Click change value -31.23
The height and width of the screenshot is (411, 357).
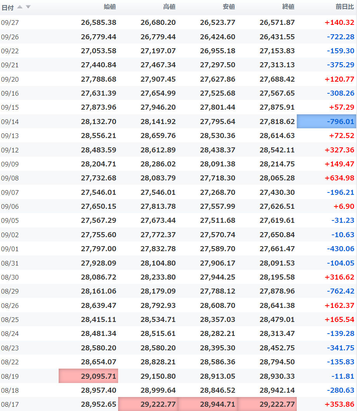(343, 220)
